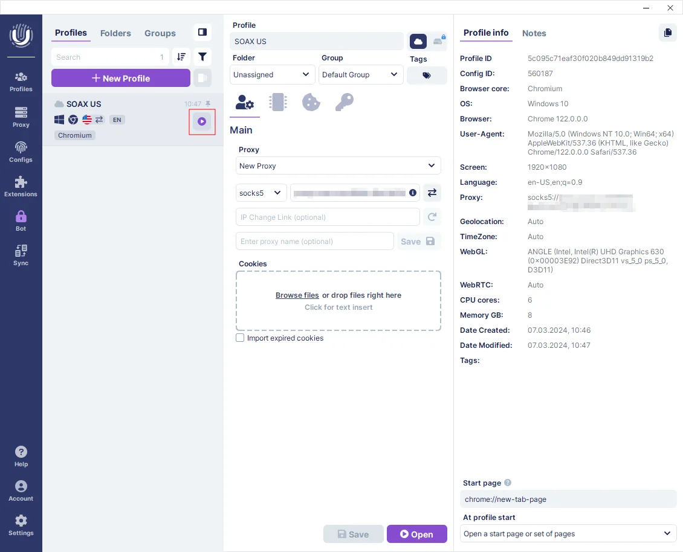This screenshot has height=552, width=683.
Task: Click the filter funnel icon
Action: pos(202,57)
